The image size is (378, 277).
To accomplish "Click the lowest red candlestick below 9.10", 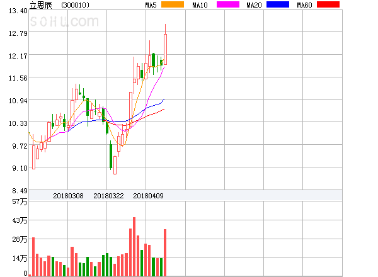I will pyautogui.click(x=115, y=165).
